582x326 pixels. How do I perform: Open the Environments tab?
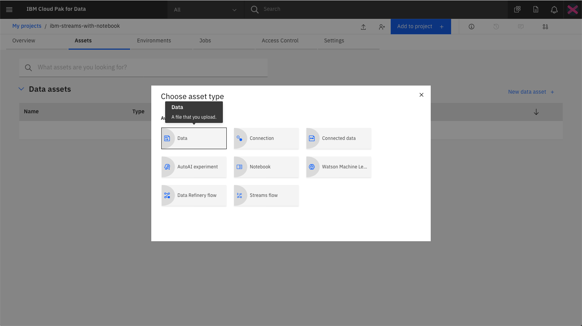point(154,40)
